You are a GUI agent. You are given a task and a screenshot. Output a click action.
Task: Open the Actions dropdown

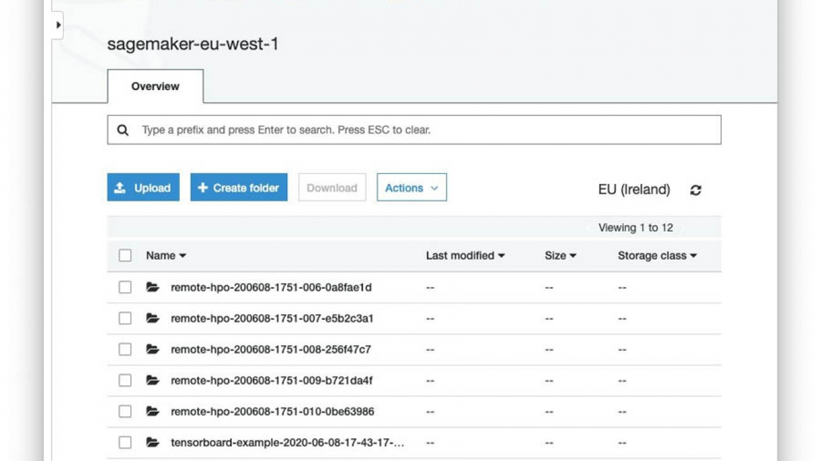point(412,187)
